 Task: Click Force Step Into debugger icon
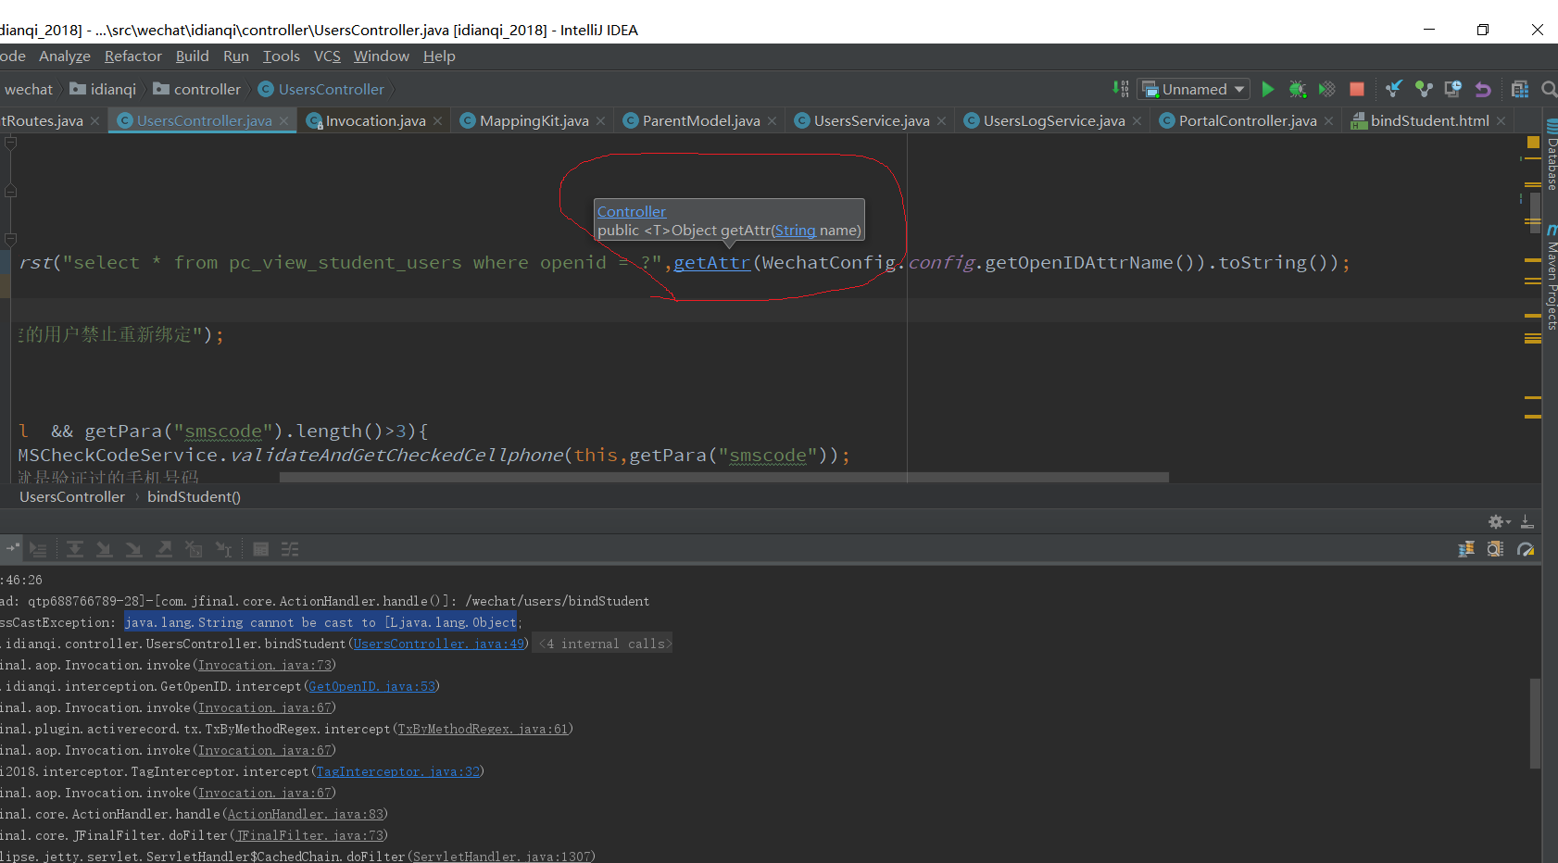(134, 549)
